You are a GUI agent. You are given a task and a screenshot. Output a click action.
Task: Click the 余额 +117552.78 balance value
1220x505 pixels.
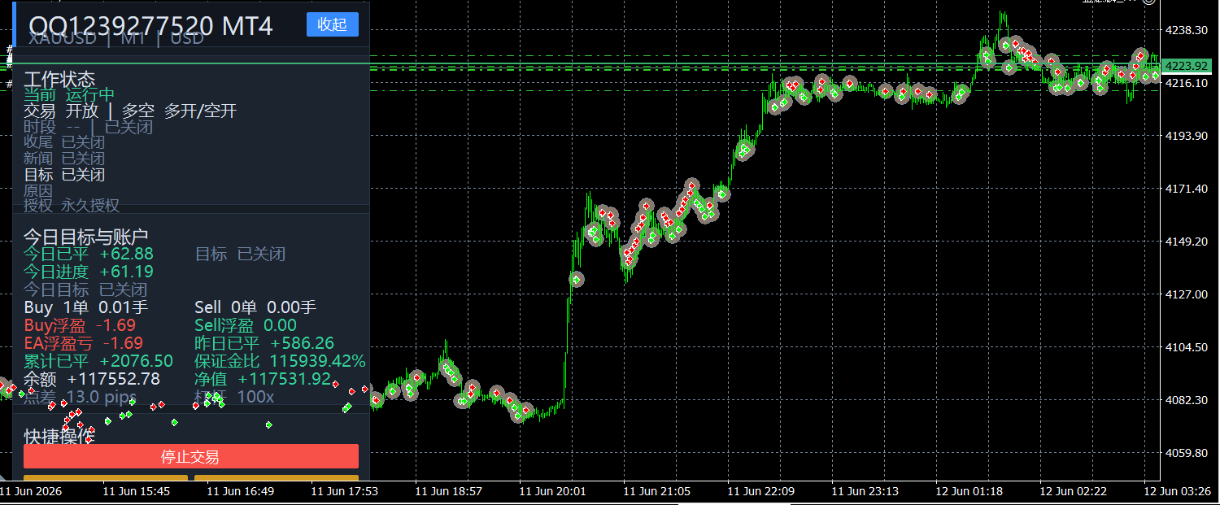point(92,379)
